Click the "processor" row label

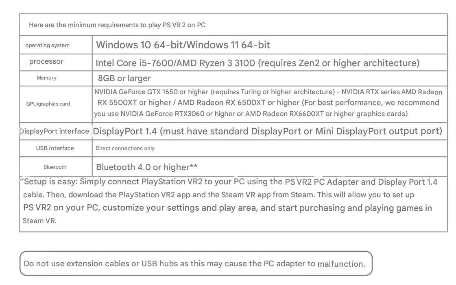[x=46, y=62]
